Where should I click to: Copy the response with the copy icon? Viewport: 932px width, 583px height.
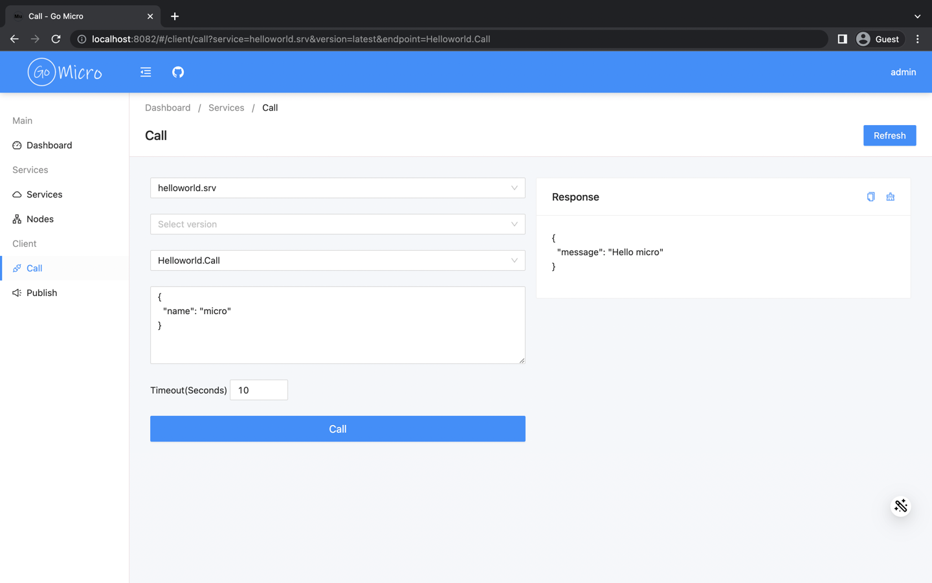pos(871,197)
